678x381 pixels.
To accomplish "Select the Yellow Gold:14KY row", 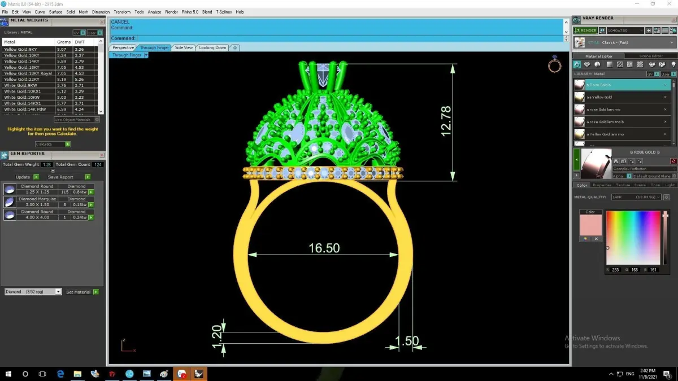I will (x=50, y=61).
